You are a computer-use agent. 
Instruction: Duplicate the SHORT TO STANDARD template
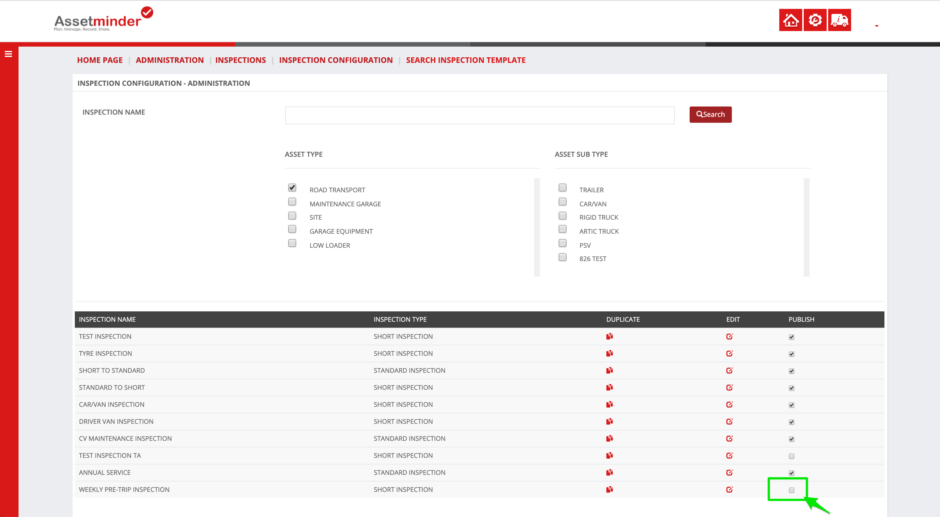(610, 370)
